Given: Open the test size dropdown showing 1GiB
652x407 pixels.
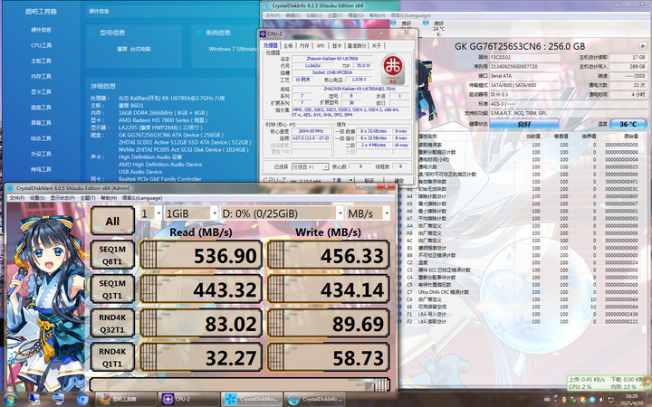Looking at the screenshot, I should coord(191,213).
